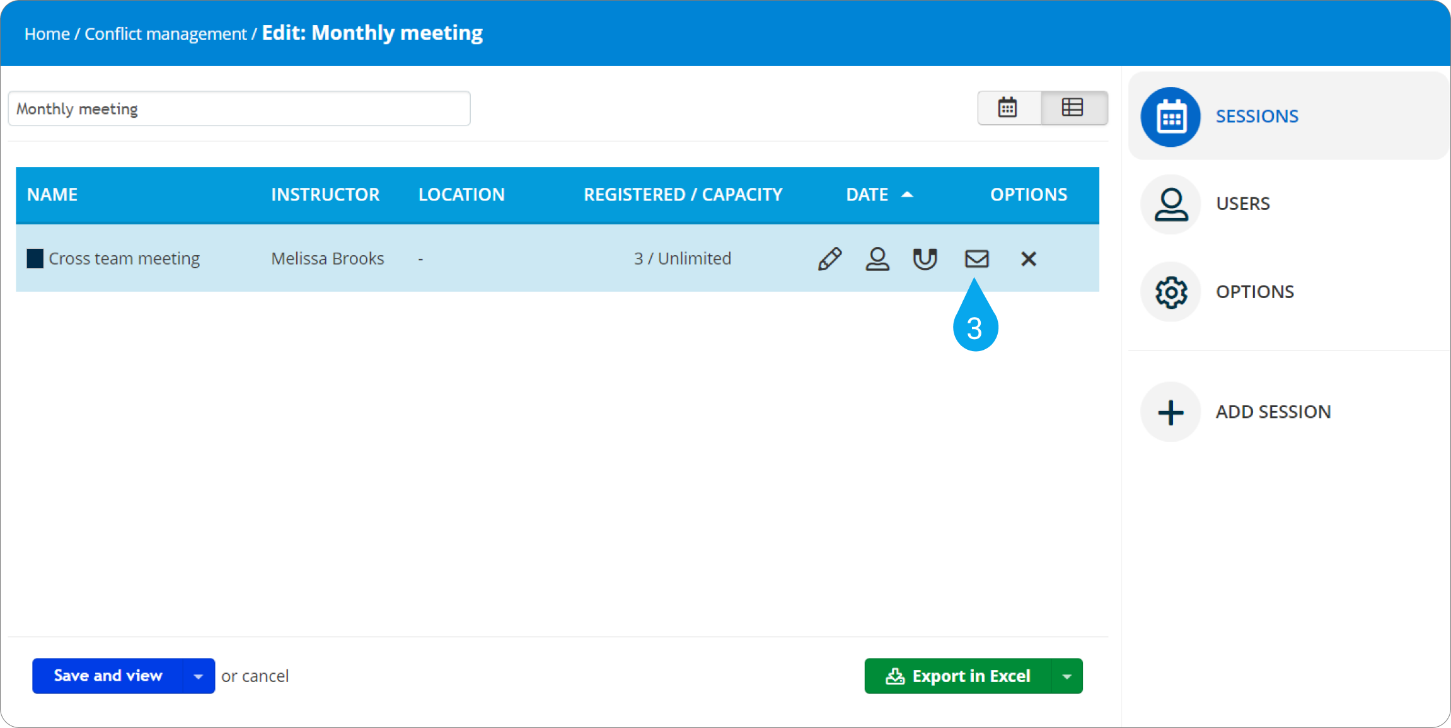
Task: Expand the Save and view dropdown arrow
Action: point(199,676)
